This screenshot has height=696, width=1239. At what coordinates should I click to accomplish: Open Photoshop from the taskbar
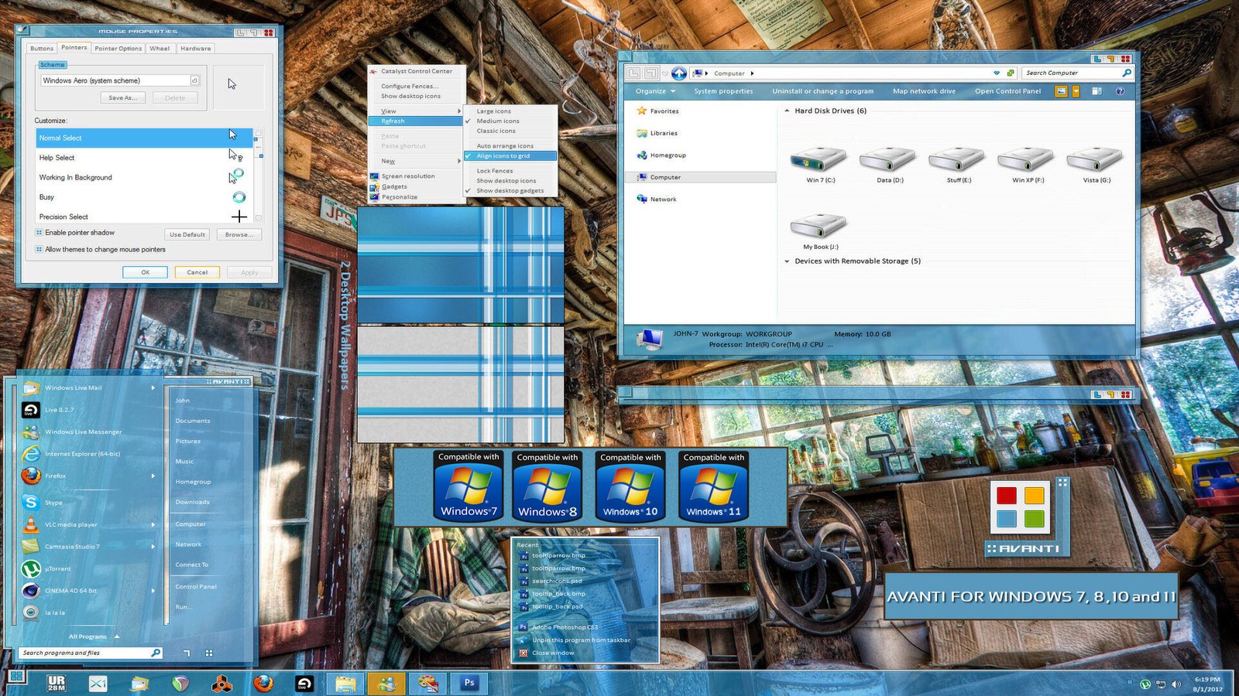tap(468, 683)
